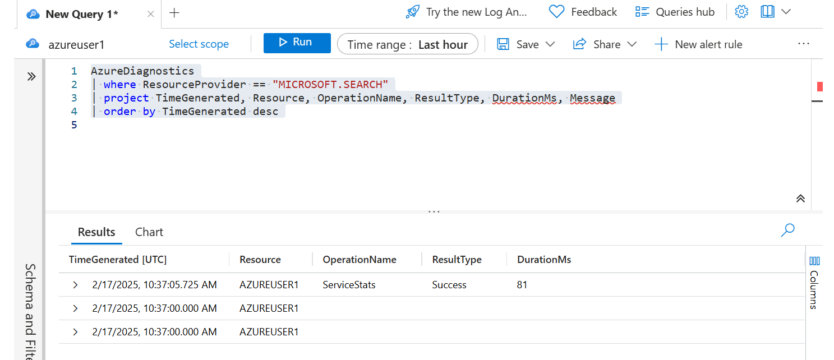Click the Feedback heart icon
The height and width of the screenshot is (360, 834).
point(556,12)
